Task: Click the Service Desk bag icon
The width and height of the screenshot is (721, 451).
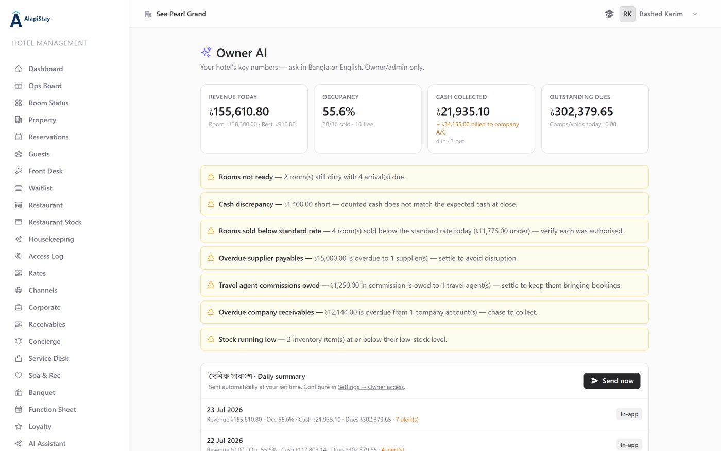Action: coord(19,358)
